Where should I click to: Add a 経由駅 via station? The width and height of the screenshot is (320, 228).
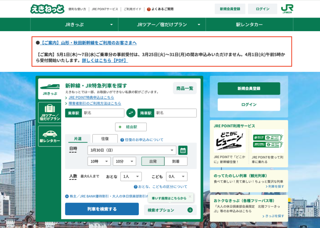(x=131, y=127)
